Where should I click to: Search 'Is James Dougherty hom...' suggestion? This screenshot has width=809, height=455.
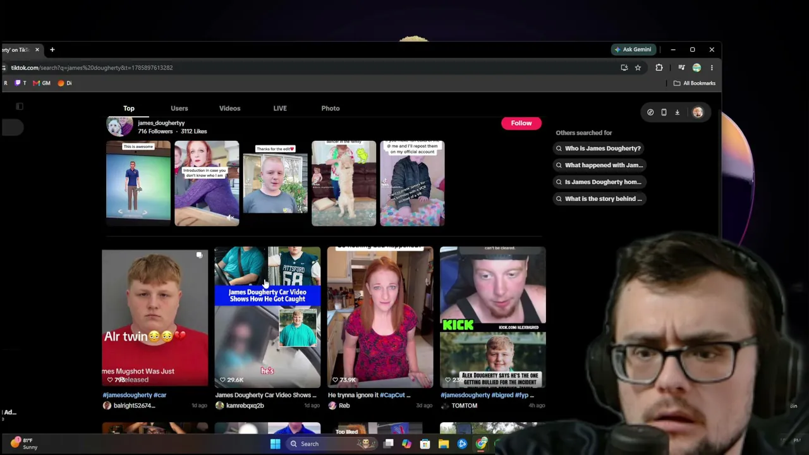click(599, 182)
